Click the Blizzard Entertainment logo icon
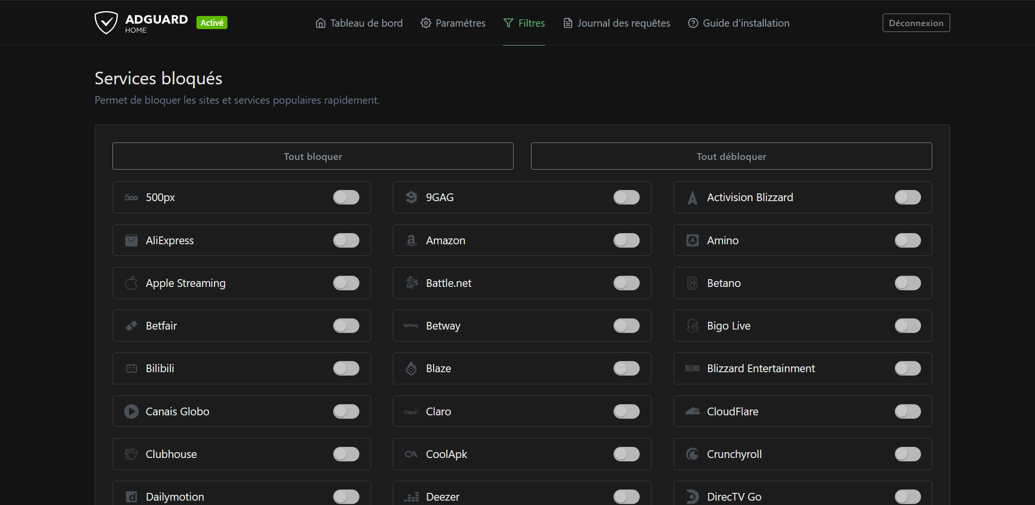The height and width of the screenshot is (505, 1035). coord(692,368)
